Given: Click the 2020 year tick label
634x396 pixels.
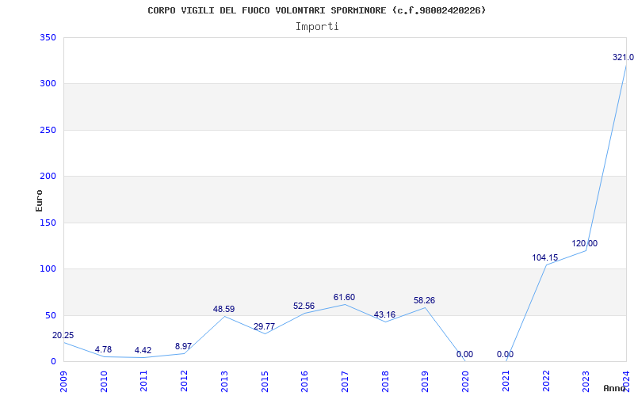Looking at the screenshot, I should [465, 382].
